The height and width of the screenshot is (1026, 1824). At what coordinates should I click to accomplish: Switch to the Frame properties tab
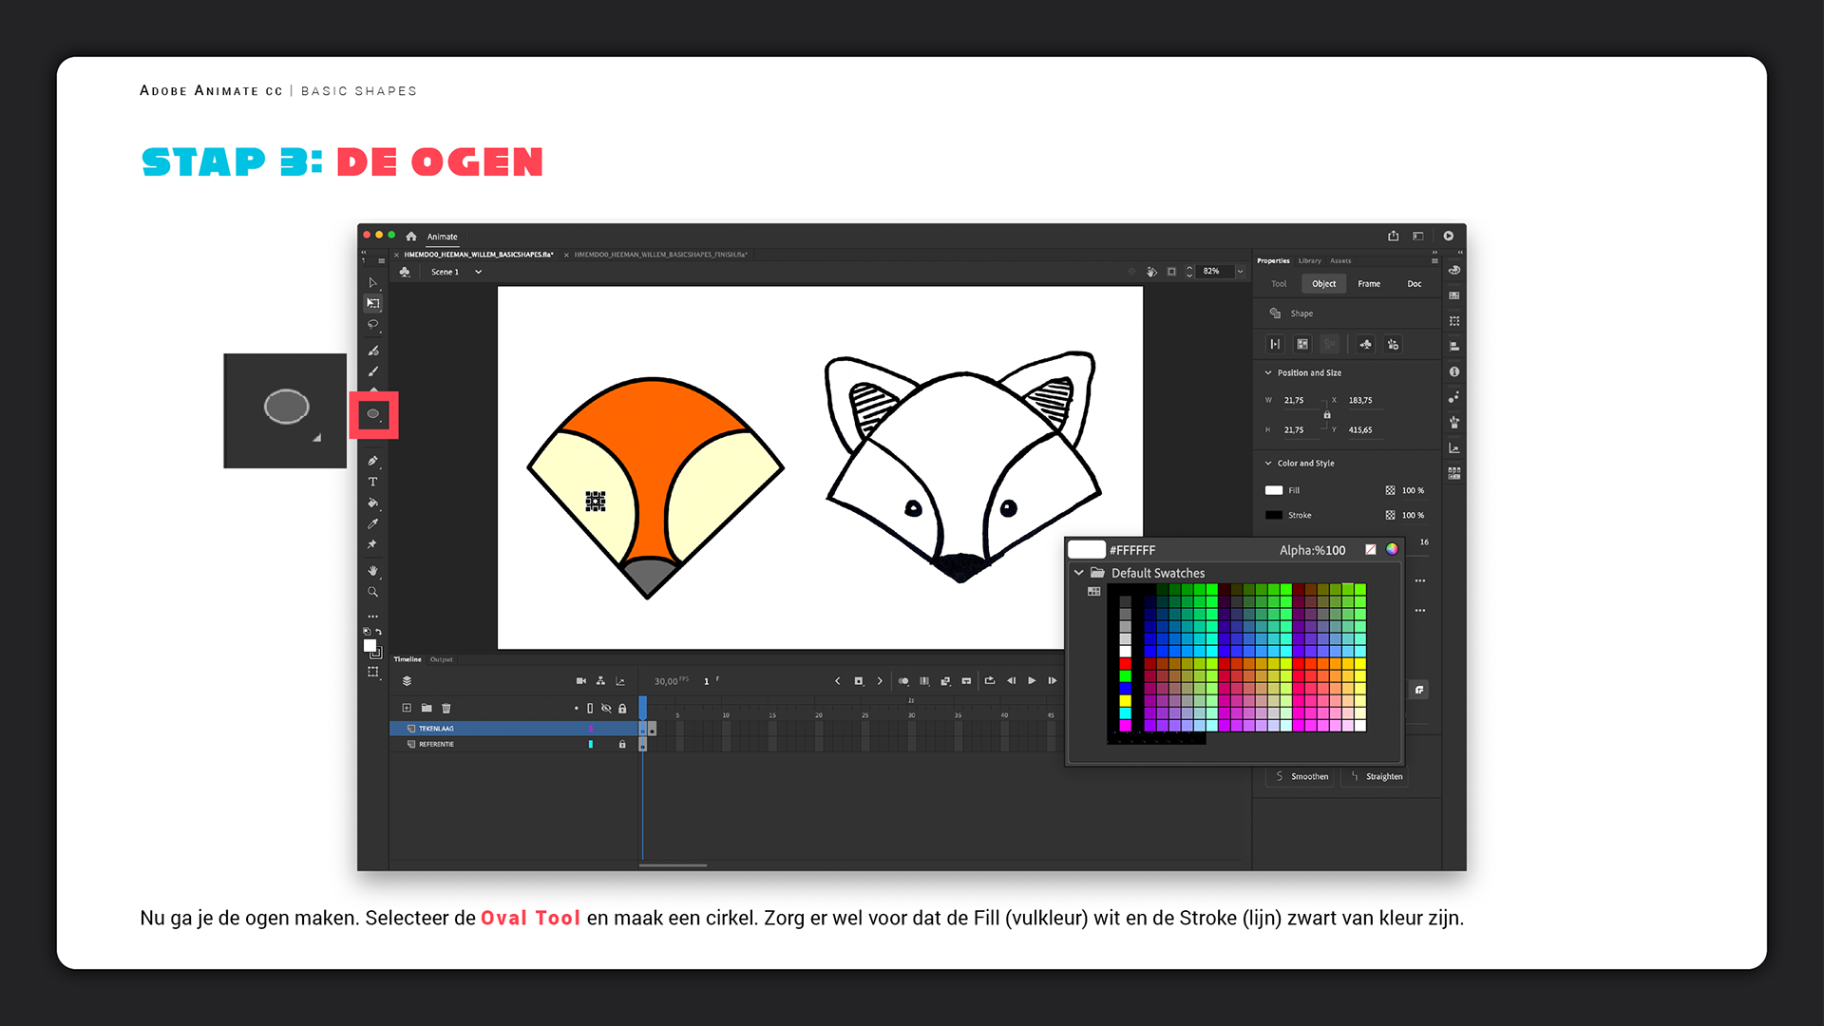[x=1368, y=284]
